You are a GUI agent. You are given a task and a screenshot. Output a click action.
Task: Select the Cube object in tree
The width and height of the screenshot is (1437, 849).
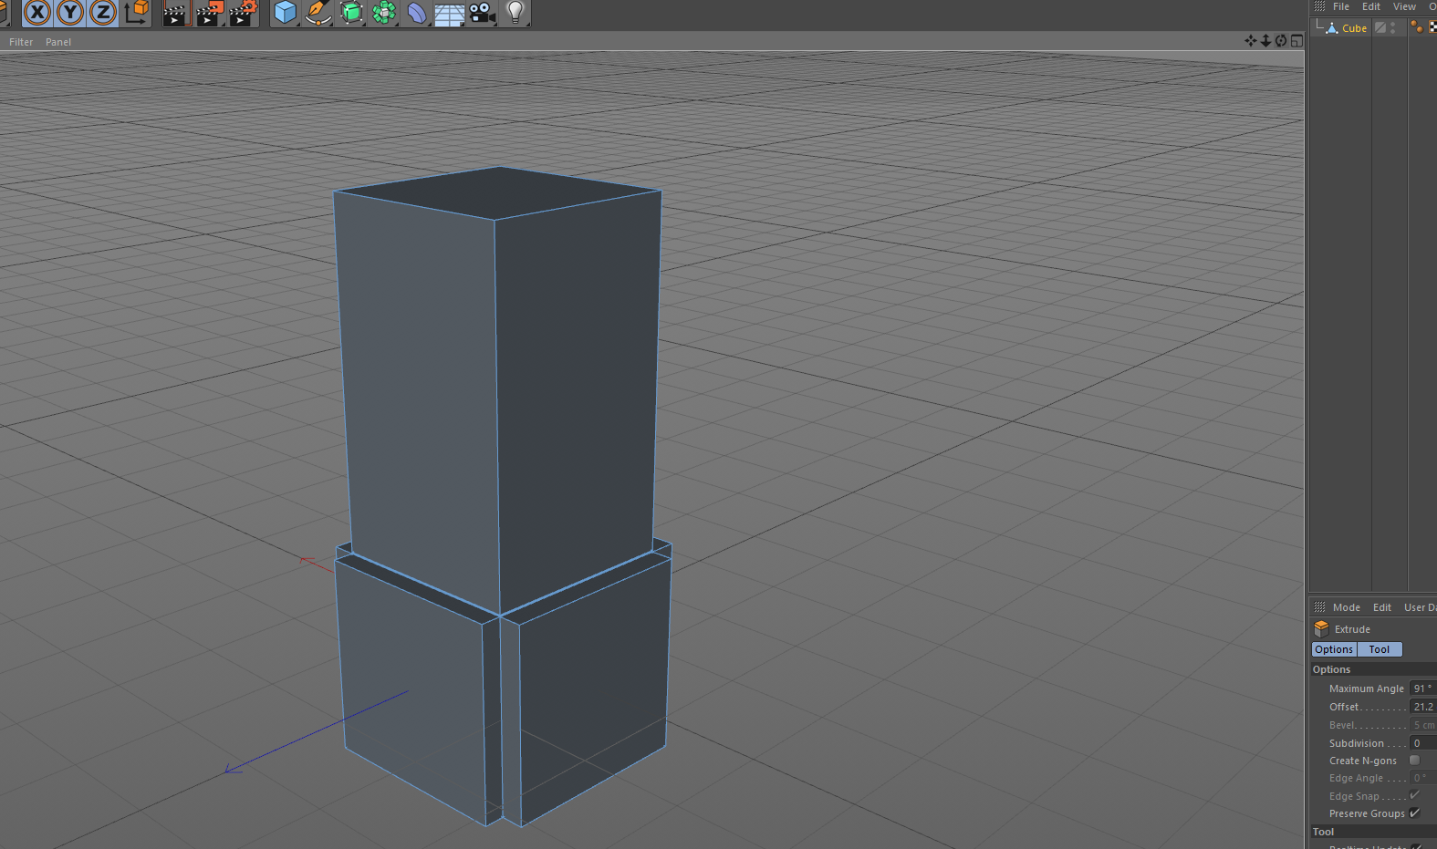(x=1354, y=28)
